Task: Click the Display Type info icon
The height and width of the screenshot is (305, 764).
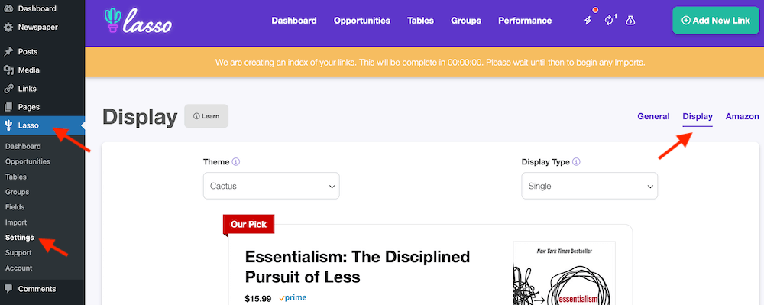Action: [576, 162]
